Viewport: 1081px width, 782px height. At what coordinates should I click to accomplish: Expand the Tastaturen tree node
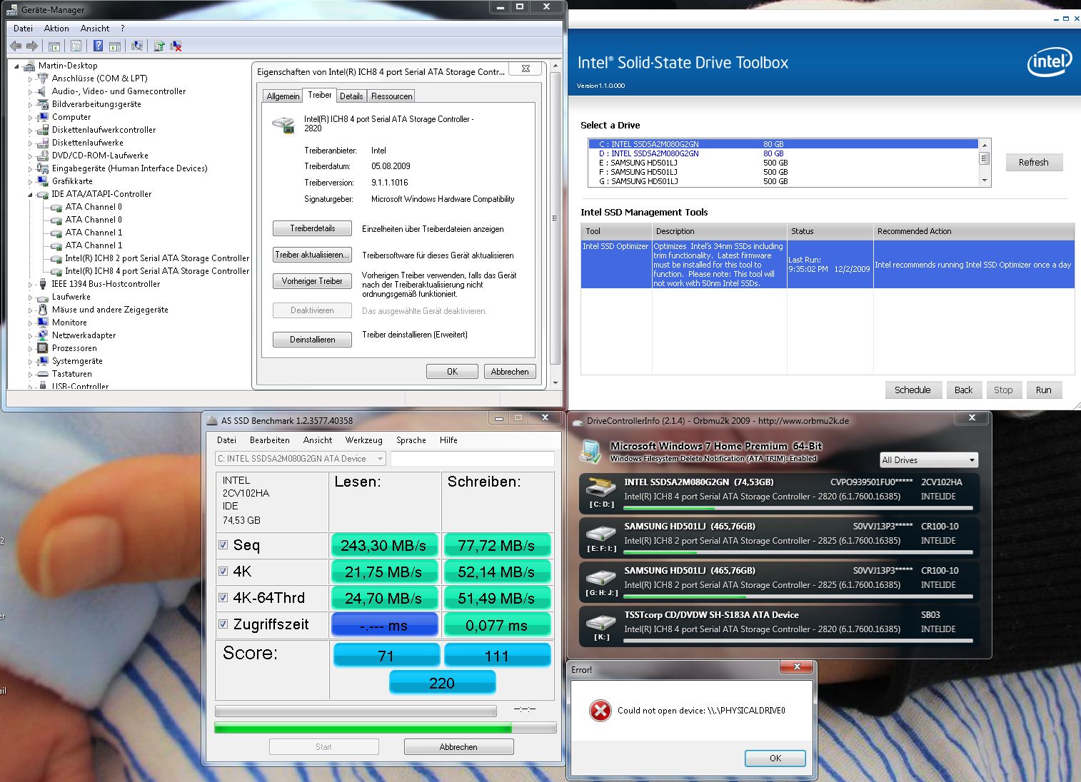[x=31, y=374]
